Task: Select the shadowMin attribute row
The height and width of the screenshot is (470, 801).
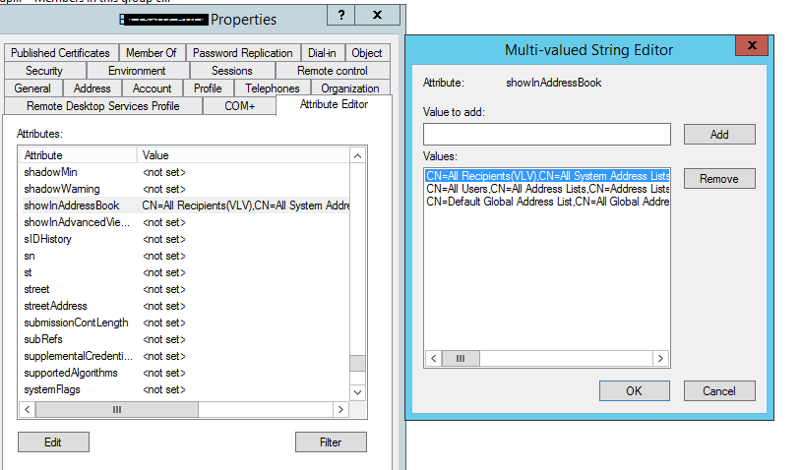Action: 184,172
